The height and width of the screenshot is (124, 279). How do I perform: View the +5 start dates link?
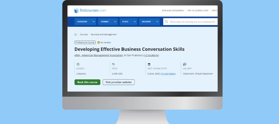168,74
